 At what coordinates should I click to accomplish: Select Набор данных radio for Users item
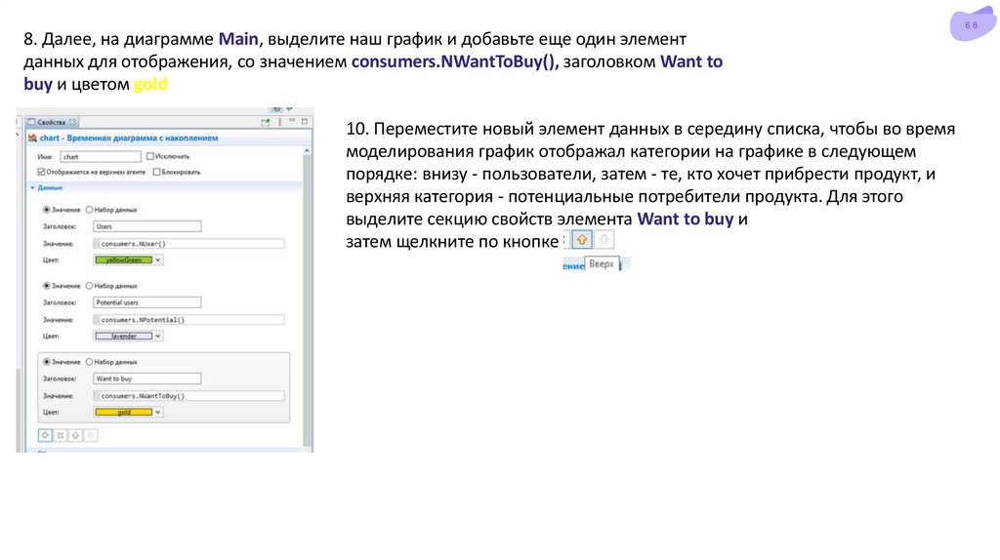(89, 210)
